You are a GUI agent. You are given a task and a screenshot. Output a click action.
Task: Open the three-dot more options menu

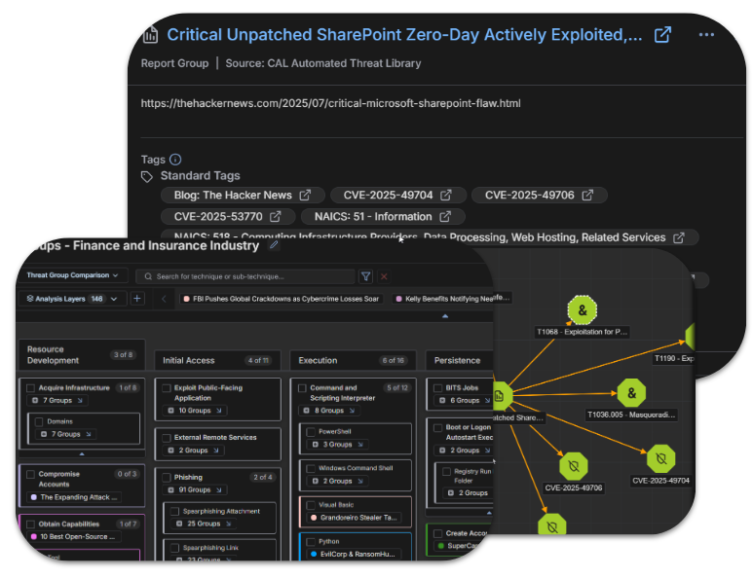pyautogui.click(x=706, y=34)
